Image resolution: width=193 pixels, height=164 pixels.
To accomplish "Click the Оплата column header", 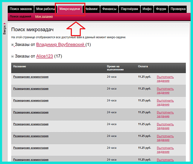I will [x=143, y=66].
